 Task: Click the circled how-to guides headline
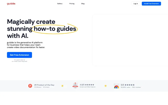[55, 29]
